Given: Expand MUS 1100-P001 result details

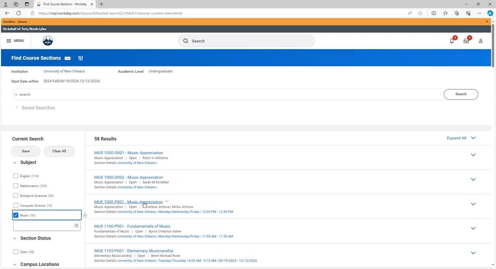Looking at the screenshot, I should click(x=473, y=228).
